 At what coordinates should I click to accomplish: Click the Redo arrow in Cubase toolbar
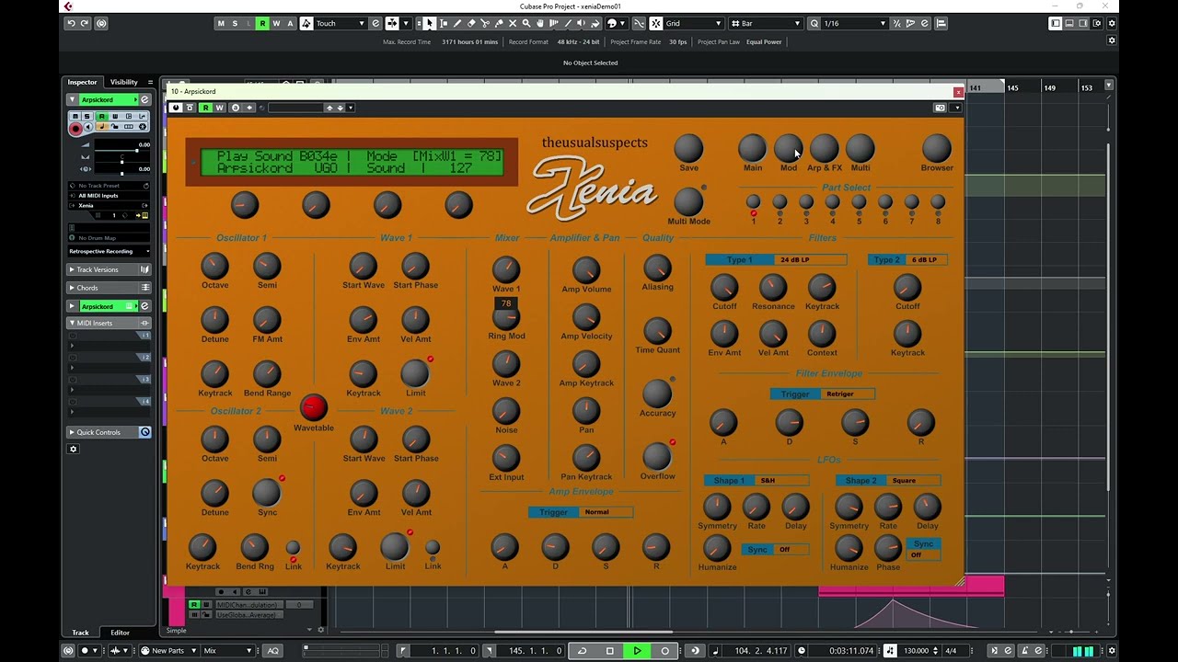pos(85,23)
